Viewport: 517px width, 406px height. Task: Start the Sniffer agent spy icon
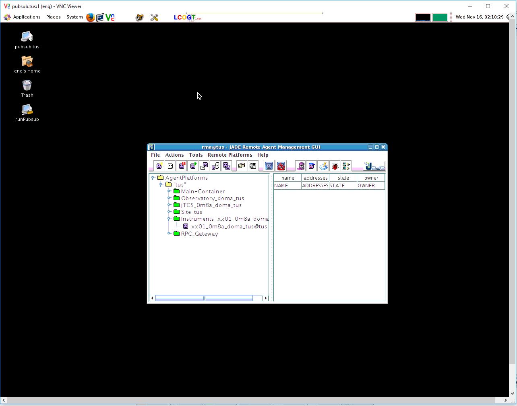point(301,166)
